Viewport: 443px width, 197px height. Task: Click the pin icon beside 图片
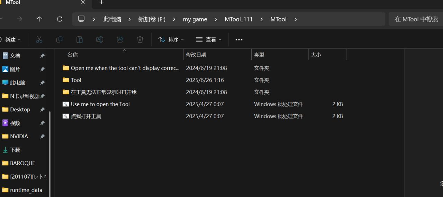(x=42, y=69)
